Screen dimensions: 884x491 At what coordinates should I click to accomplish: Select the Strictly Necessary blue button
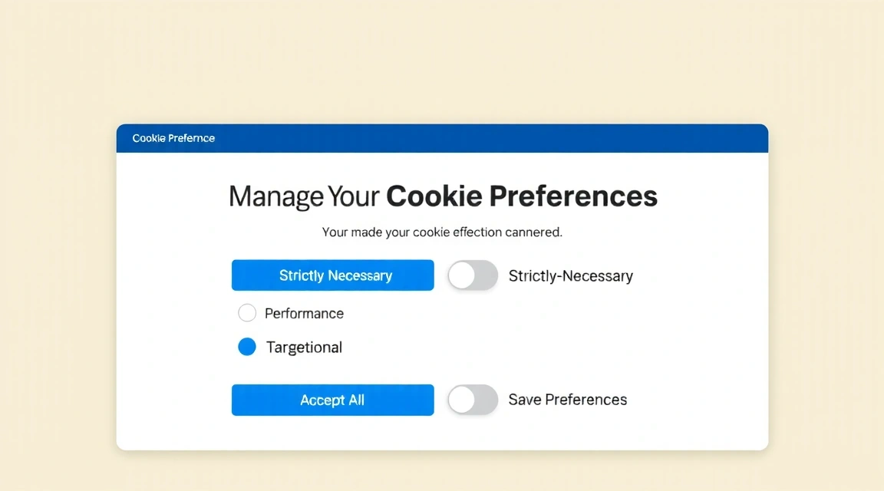click(x=332, y=275)
